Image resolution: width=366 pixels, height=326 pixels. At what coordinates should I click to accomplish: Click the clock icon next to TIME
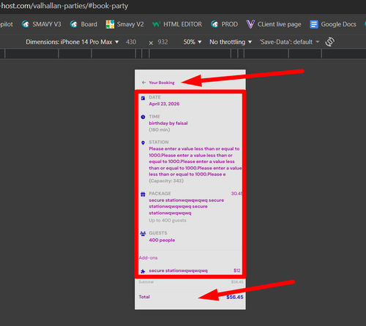[143, 117]
